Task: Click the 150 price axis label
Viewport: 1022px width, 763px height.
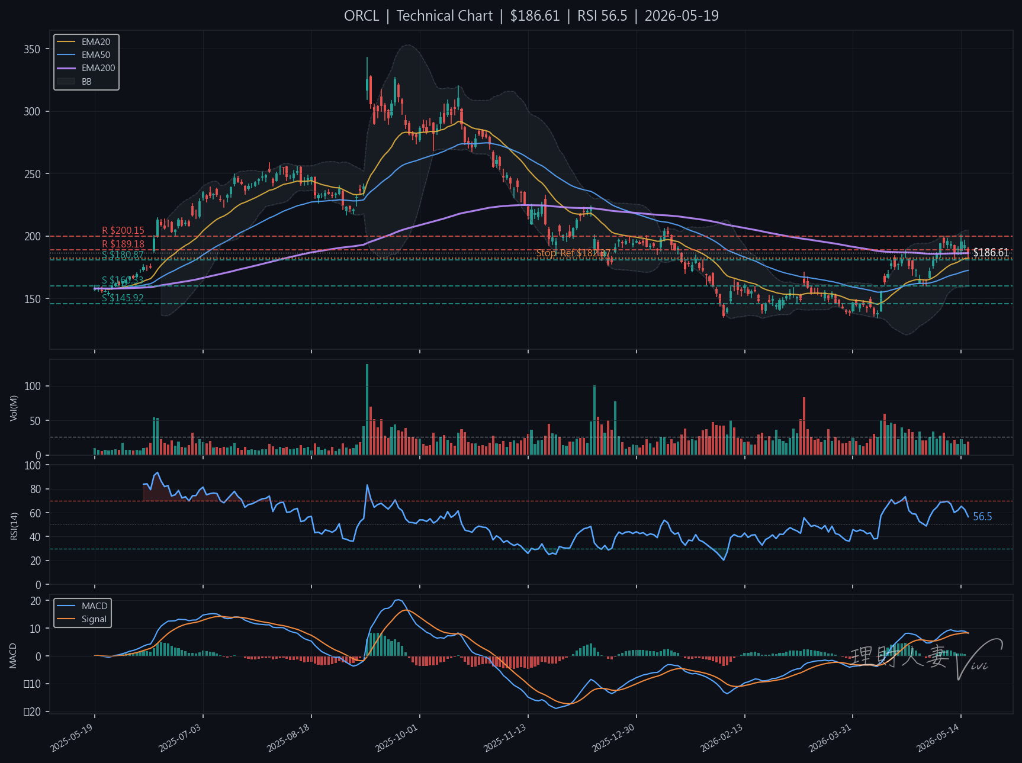Action: (x=32, y=299)
